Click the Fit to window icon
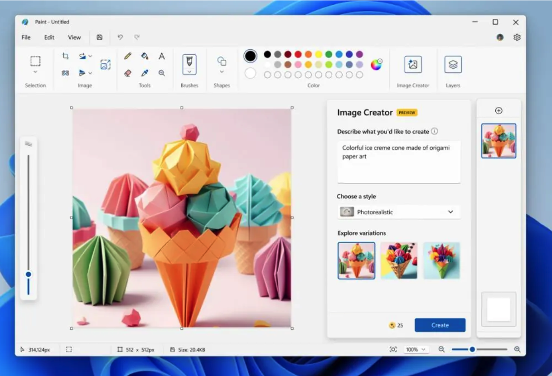This screenshot has width=552, height=376. (x=393, y=349)
